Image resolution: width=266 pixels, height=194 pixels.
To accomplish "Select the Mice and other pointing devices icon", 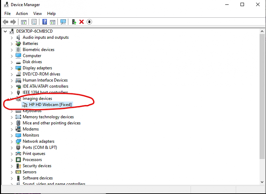I will pos(18,123).
